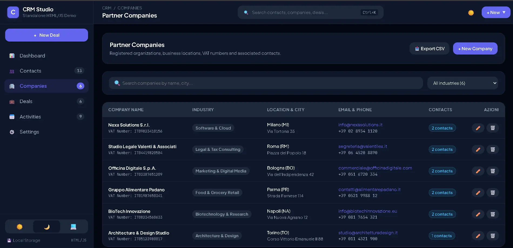Edit Gruppo Alimentare Padano with pencil icon

(x=478, y=193)
